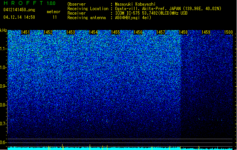The width and height of the screenshot is (237, 150).
Task: Click the 1455 time marker
Action: (x=115, y=32)
